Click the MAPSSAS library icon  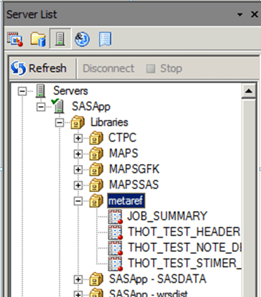[x=96, y=185]
